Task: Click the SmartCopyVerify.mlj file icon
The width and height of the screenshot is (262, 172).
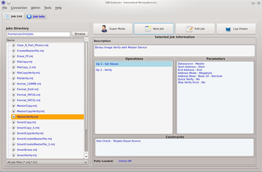Action: (x=14, y=134)
